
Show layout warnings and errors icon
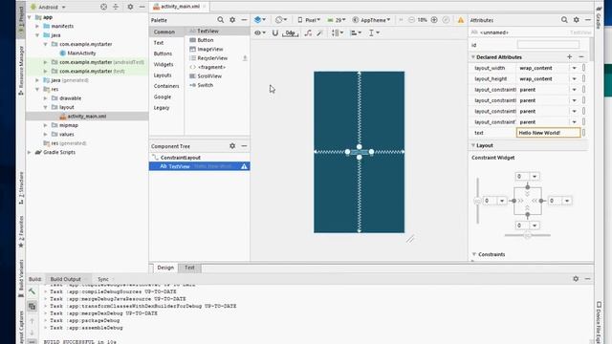tap(461, 20)
